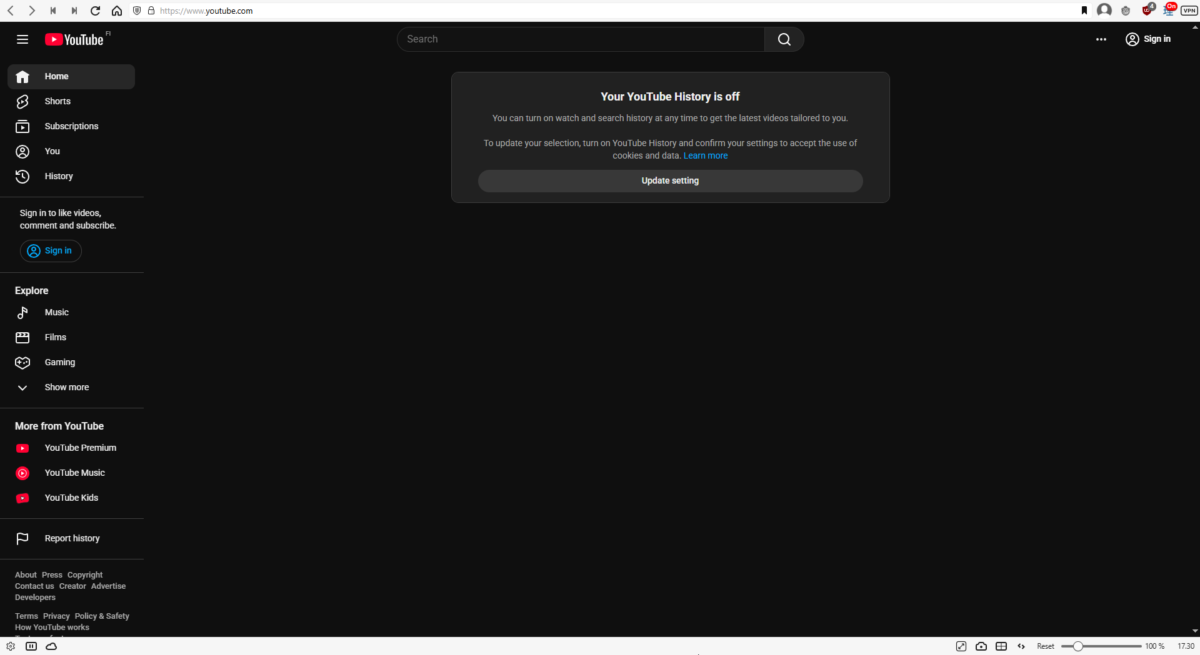Click the Creator footer link

[72, 586]
